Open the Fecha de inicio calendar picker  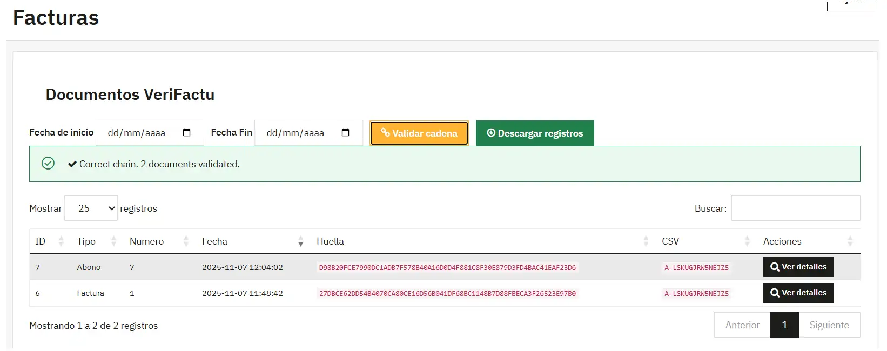pos(187,133)
